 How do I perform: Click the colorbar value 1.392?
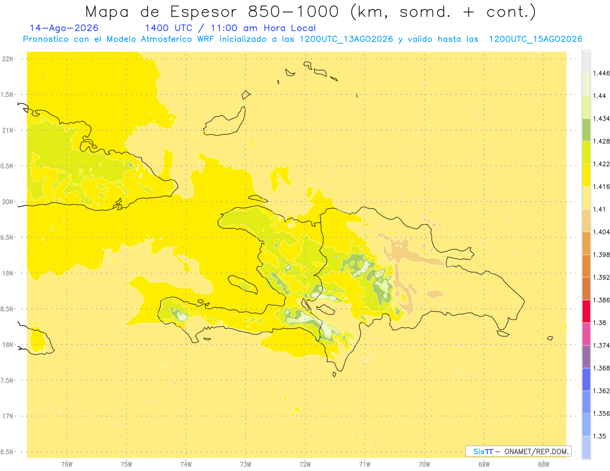(602, 277)
